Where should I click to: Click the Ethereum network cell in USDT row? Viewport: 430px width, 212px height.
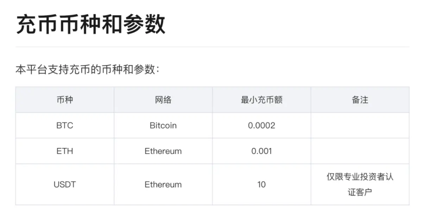[x=163, y=185]
